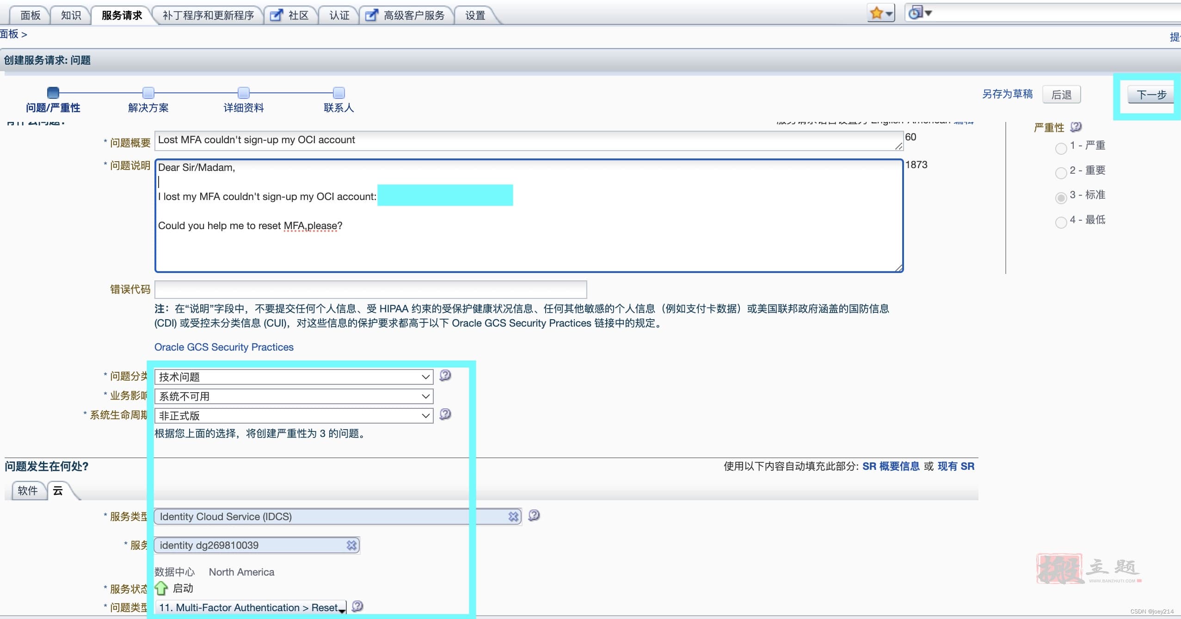Screen dimensions: 1181x619
Task: Click the 1873 remaining characters counter
Action: [x=917, y=164]
